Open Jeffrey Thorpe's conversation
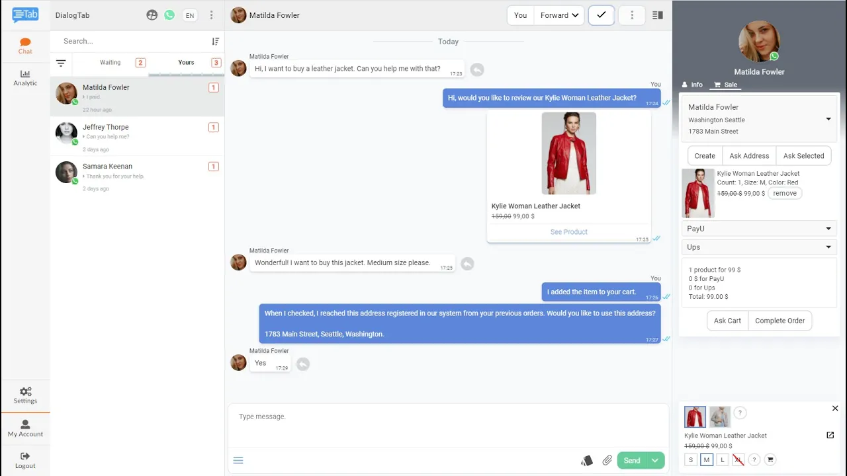Viewport: 847px width, 476px height. click(138, 136)
